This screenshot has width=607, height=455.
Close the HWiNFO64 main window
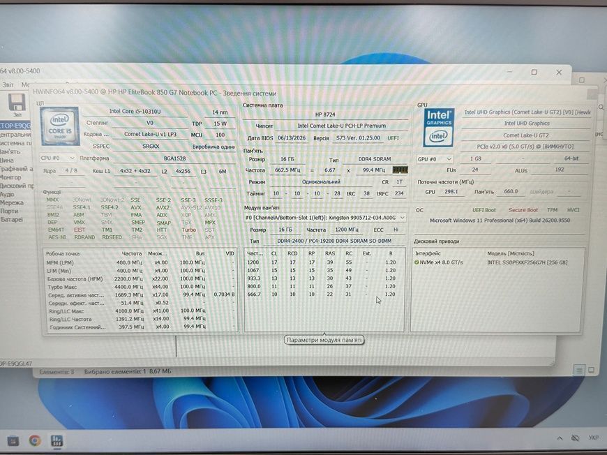click(x=559, y=73)
